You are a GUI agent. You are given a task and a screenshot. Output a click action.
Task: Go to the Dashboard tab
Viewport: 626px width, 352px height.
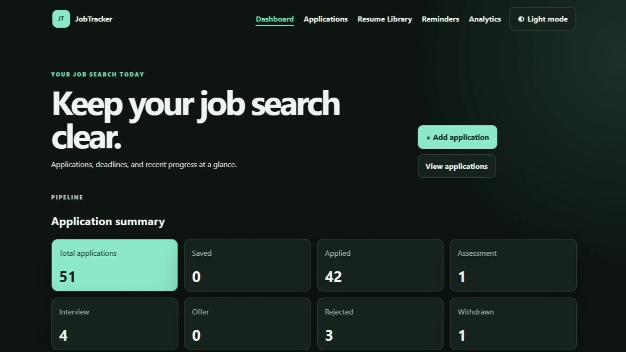coord(275,19)
